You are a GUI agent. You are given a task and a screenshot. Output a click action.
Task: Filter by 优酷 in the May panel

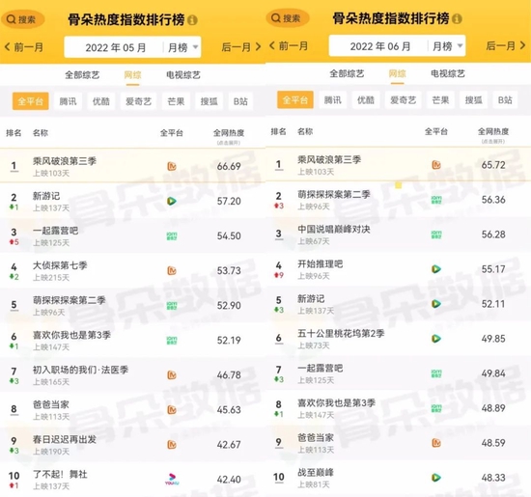[x=101, y=101]
